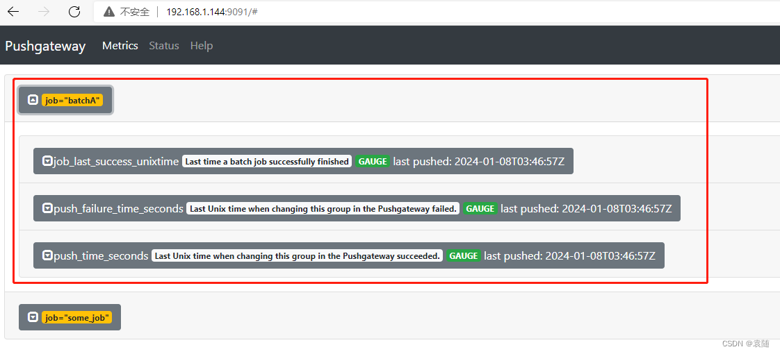Viewport: 780px width, 354px height.
Task: Click the '不安全' not secure label
Action: (x=135, y=12)
